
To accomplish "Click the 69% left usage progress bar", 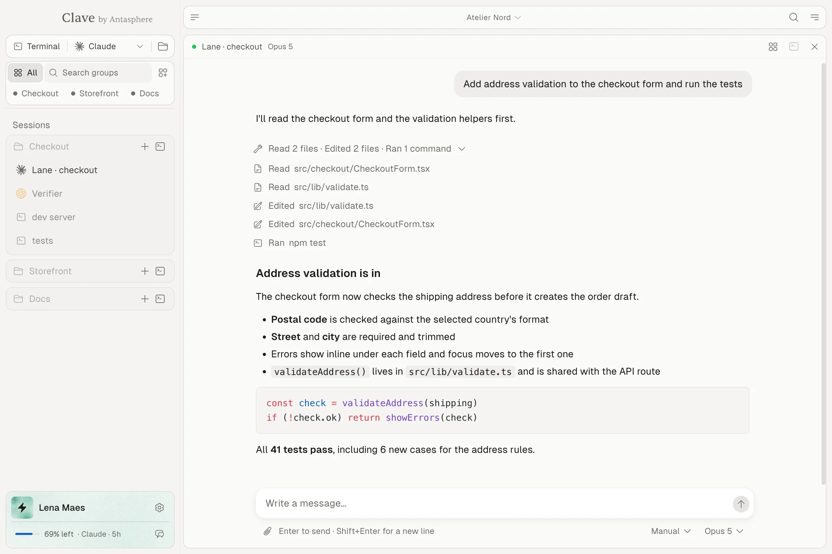I will [27, 534].
